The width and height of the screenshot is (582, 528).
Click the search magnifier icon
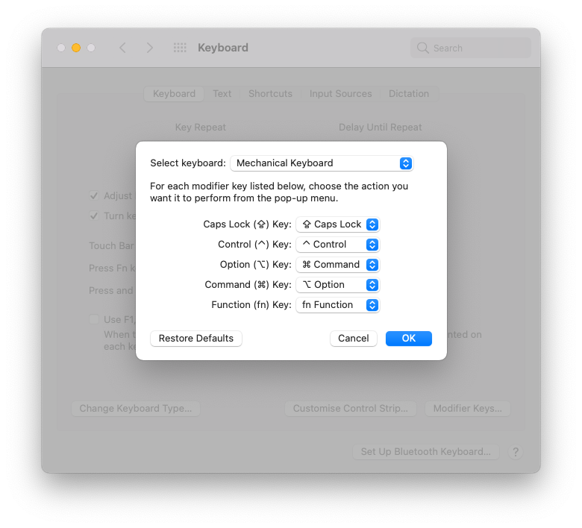tap(423, 48)
